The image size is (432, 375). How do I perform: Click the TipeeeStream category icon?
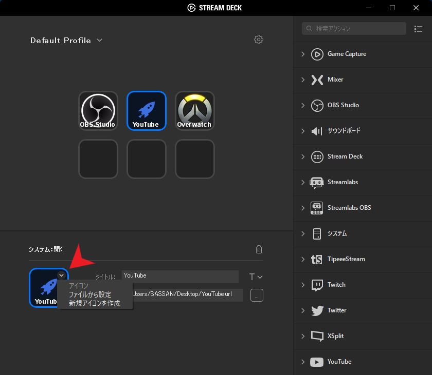click(317, 260)
